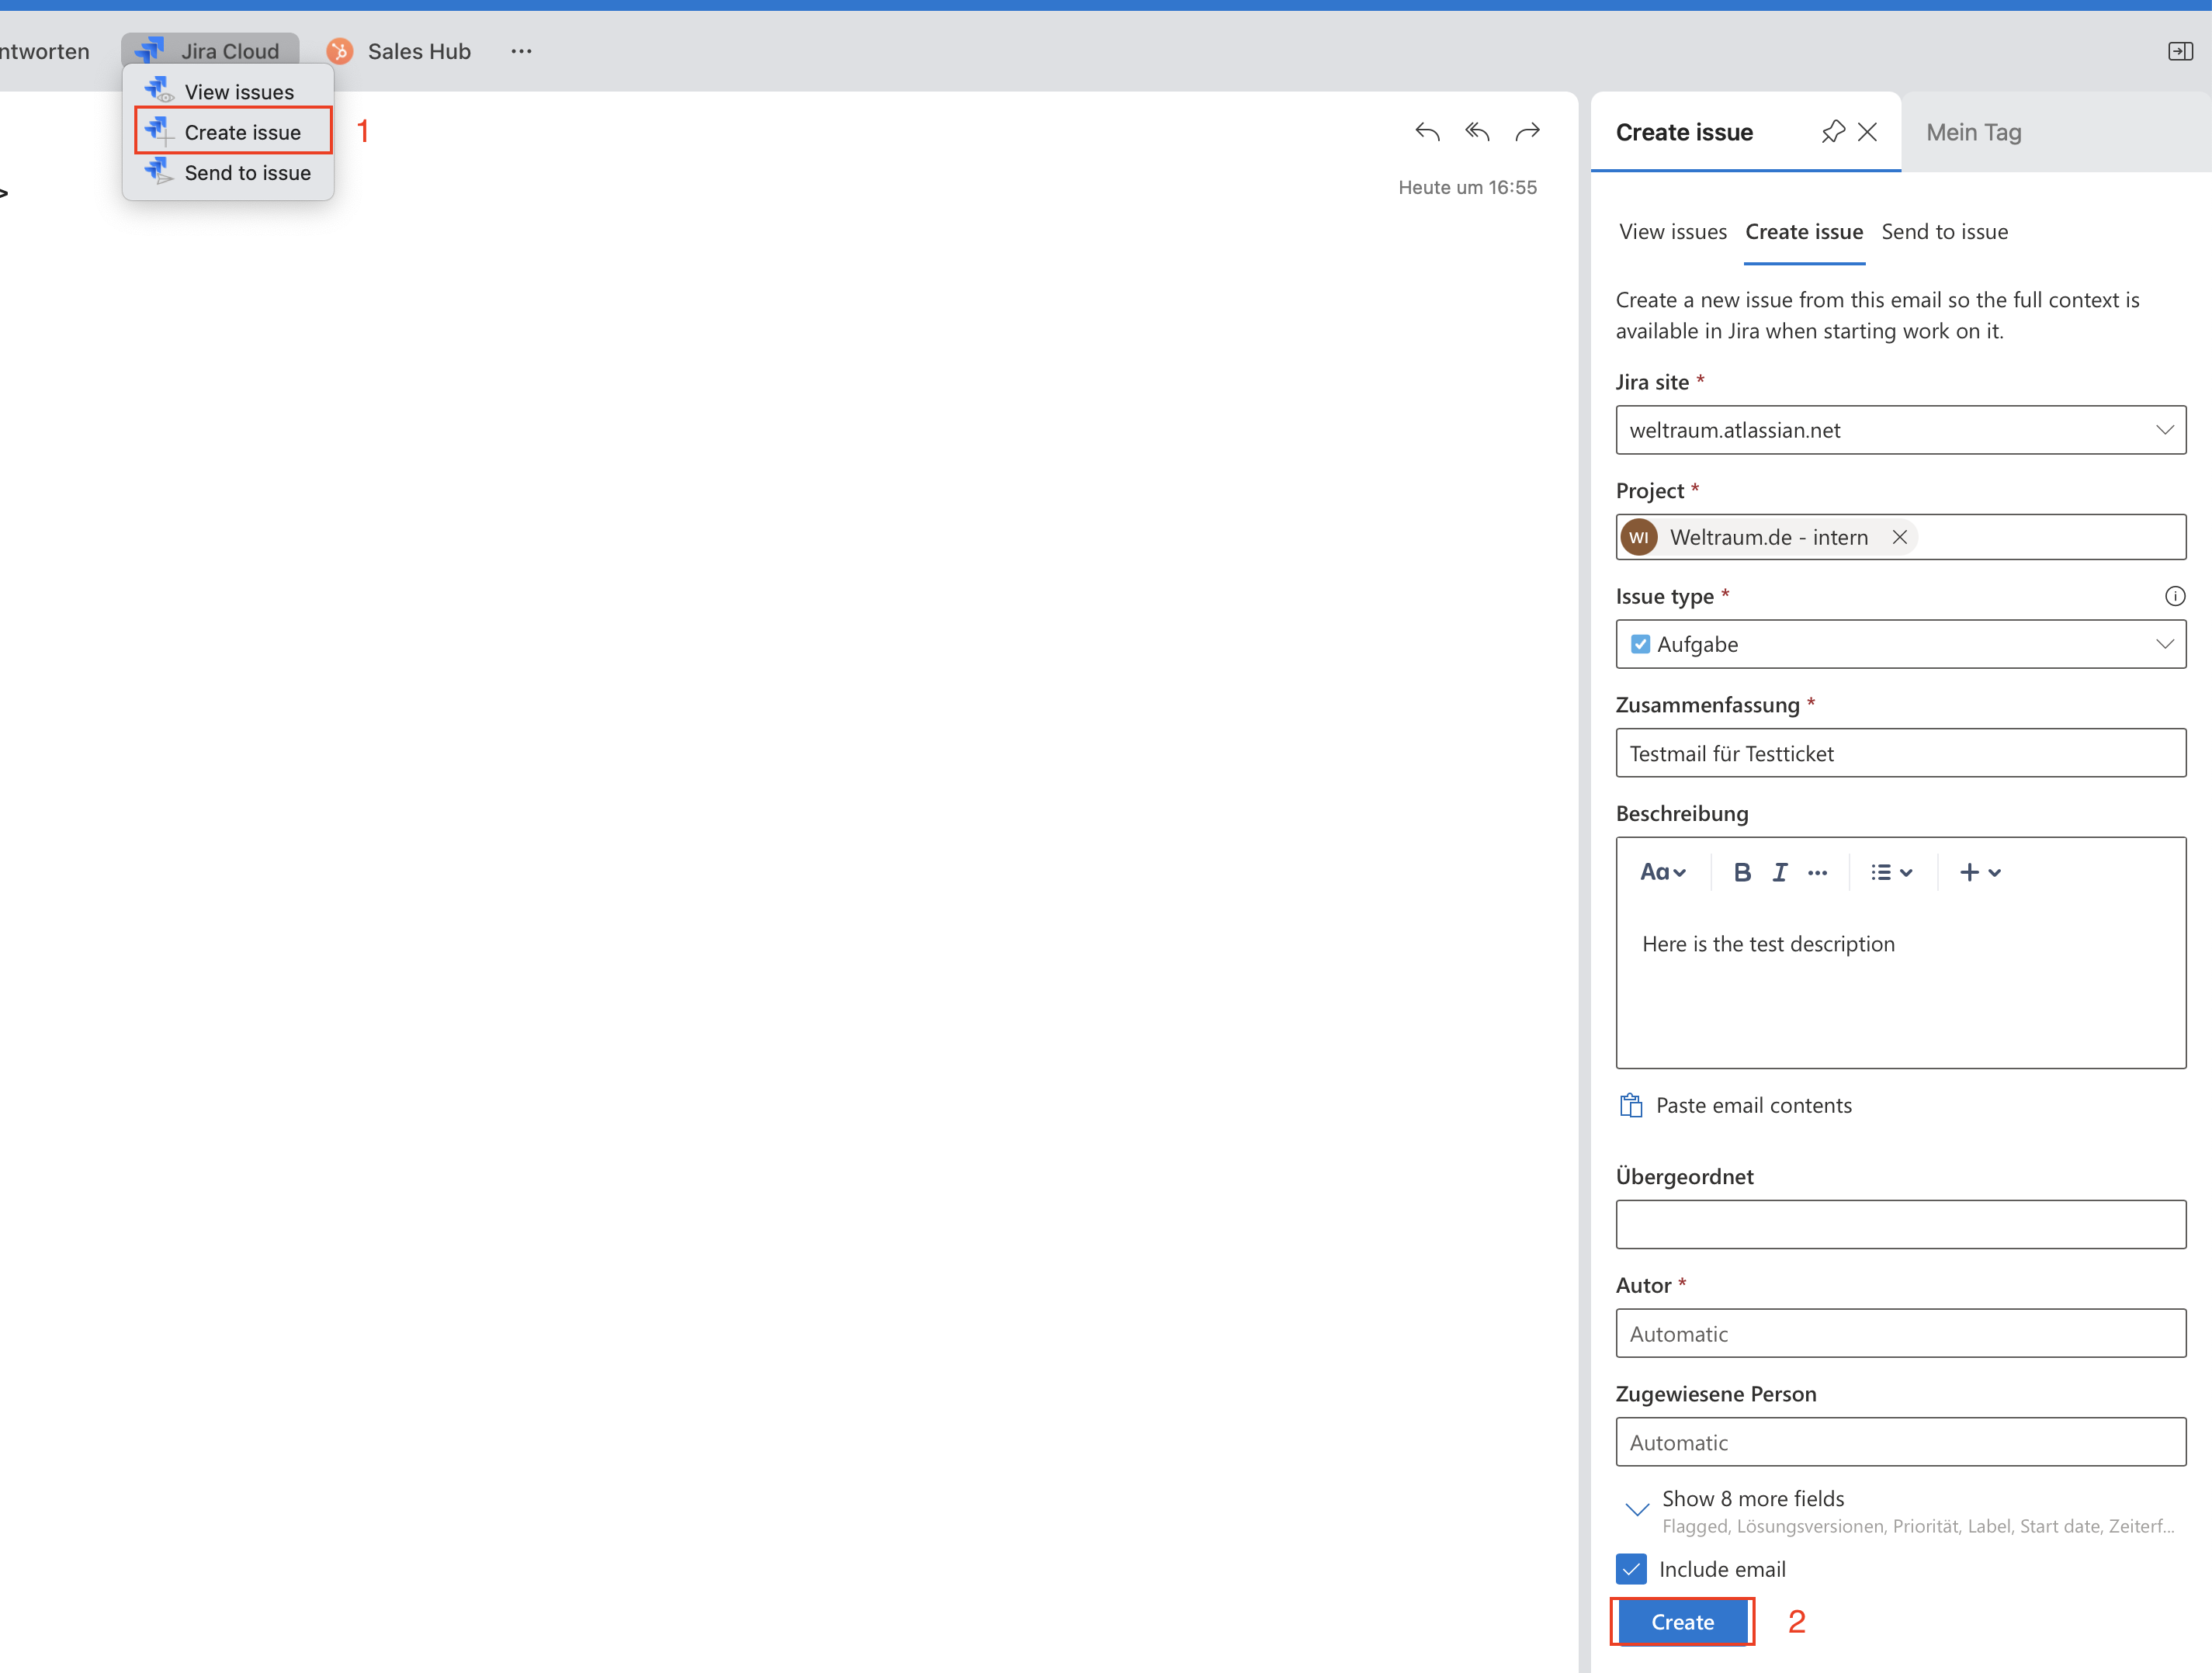Open the list style dropdown
Screen dimensions: 2212x1673
[1891, 872]
